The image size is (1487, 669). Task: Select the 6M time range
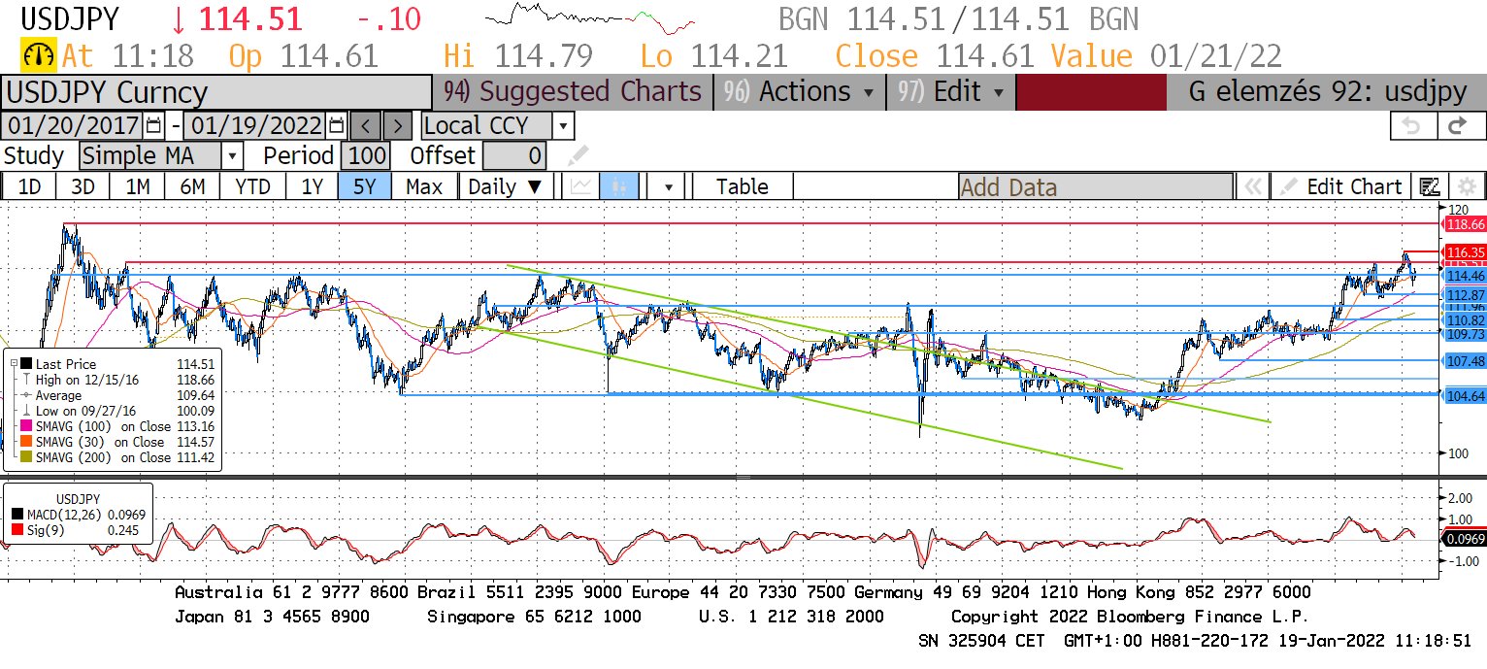(192, 186)
